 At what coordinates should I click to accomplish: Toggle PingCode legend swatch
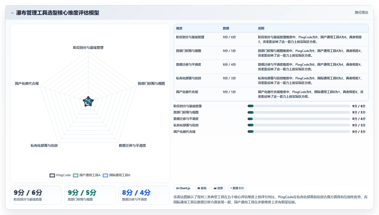pos(52,175)
